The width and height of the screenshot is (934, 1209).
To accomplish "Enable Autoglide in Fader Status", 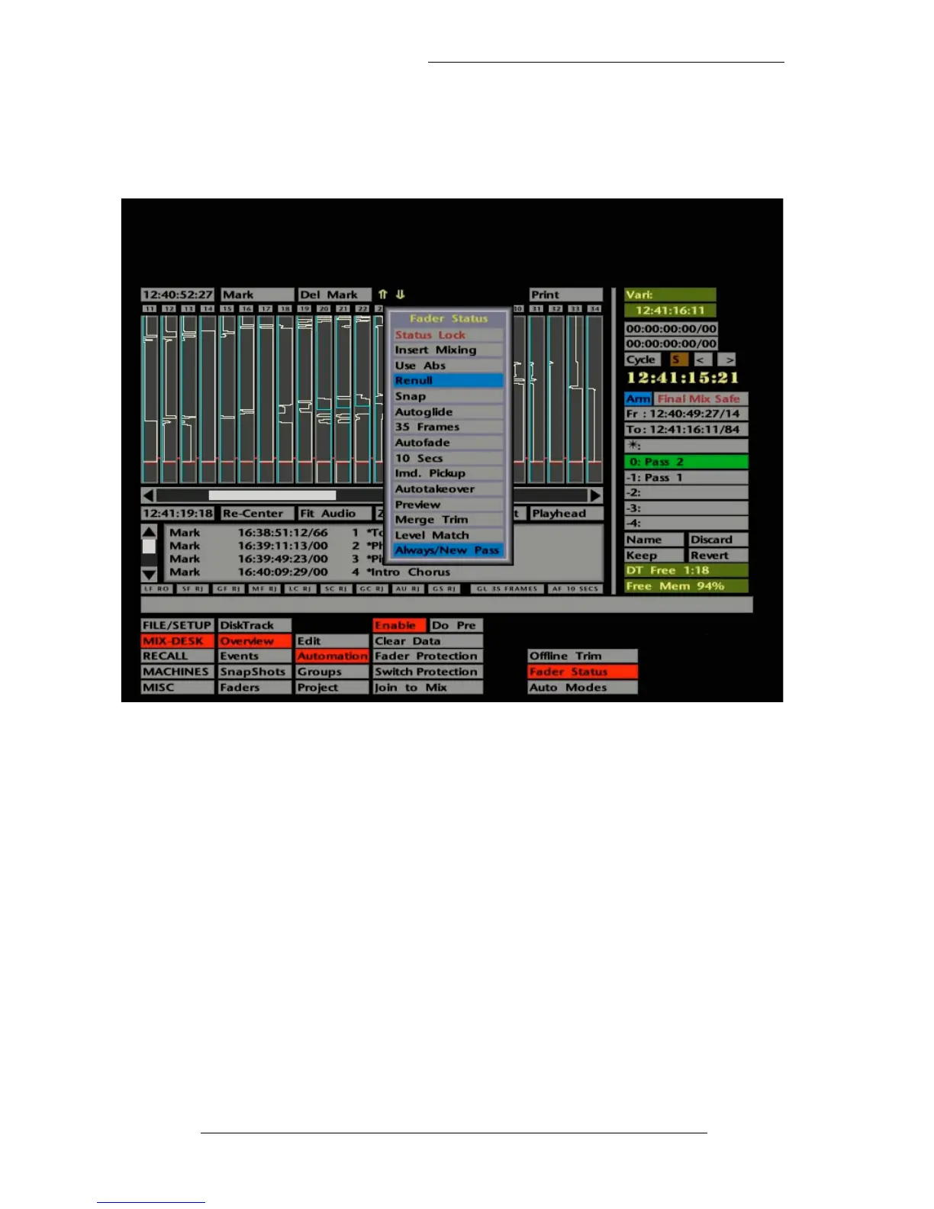I will coord(448,411).
